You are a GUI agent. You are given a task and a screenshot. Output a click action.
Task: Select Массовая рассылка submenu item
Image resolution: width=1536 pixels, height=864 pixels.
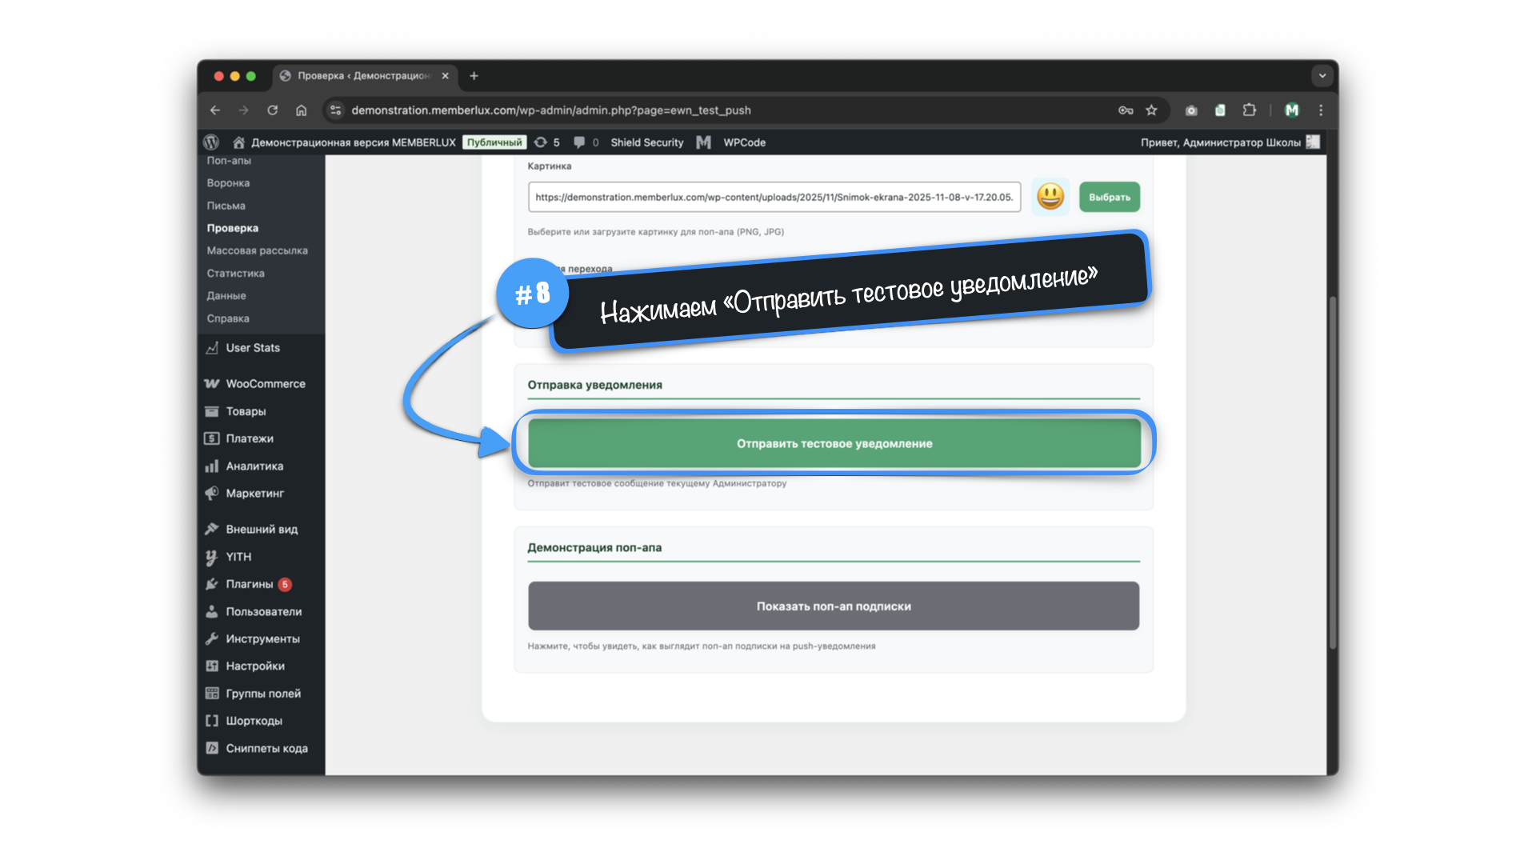[x=257, y=250]
